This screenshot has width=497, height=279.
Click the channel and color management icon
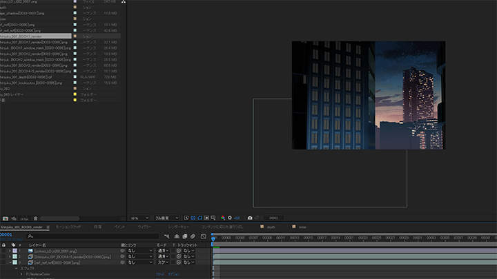pyautogui.click(x=222, y=218)
